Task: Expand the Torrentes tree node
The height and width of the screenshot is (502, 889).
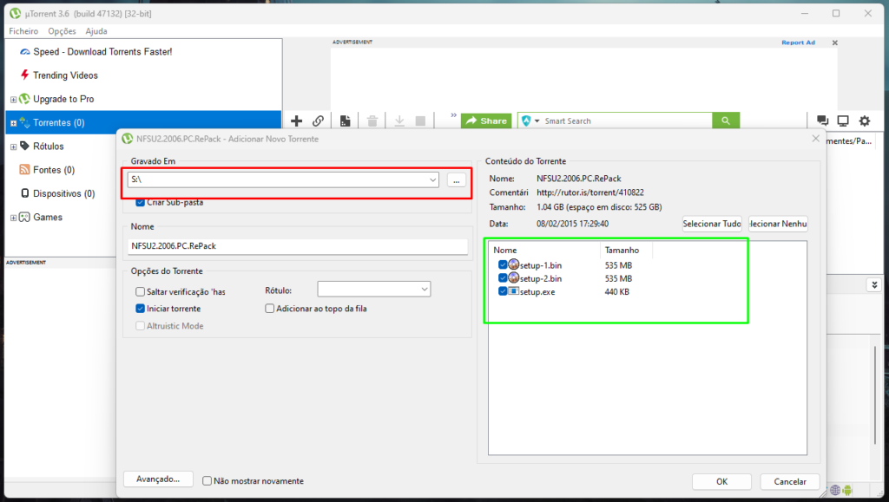Action: [x=13, y=123]
